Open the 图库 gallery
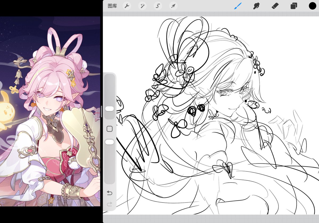 pos(112,6)
